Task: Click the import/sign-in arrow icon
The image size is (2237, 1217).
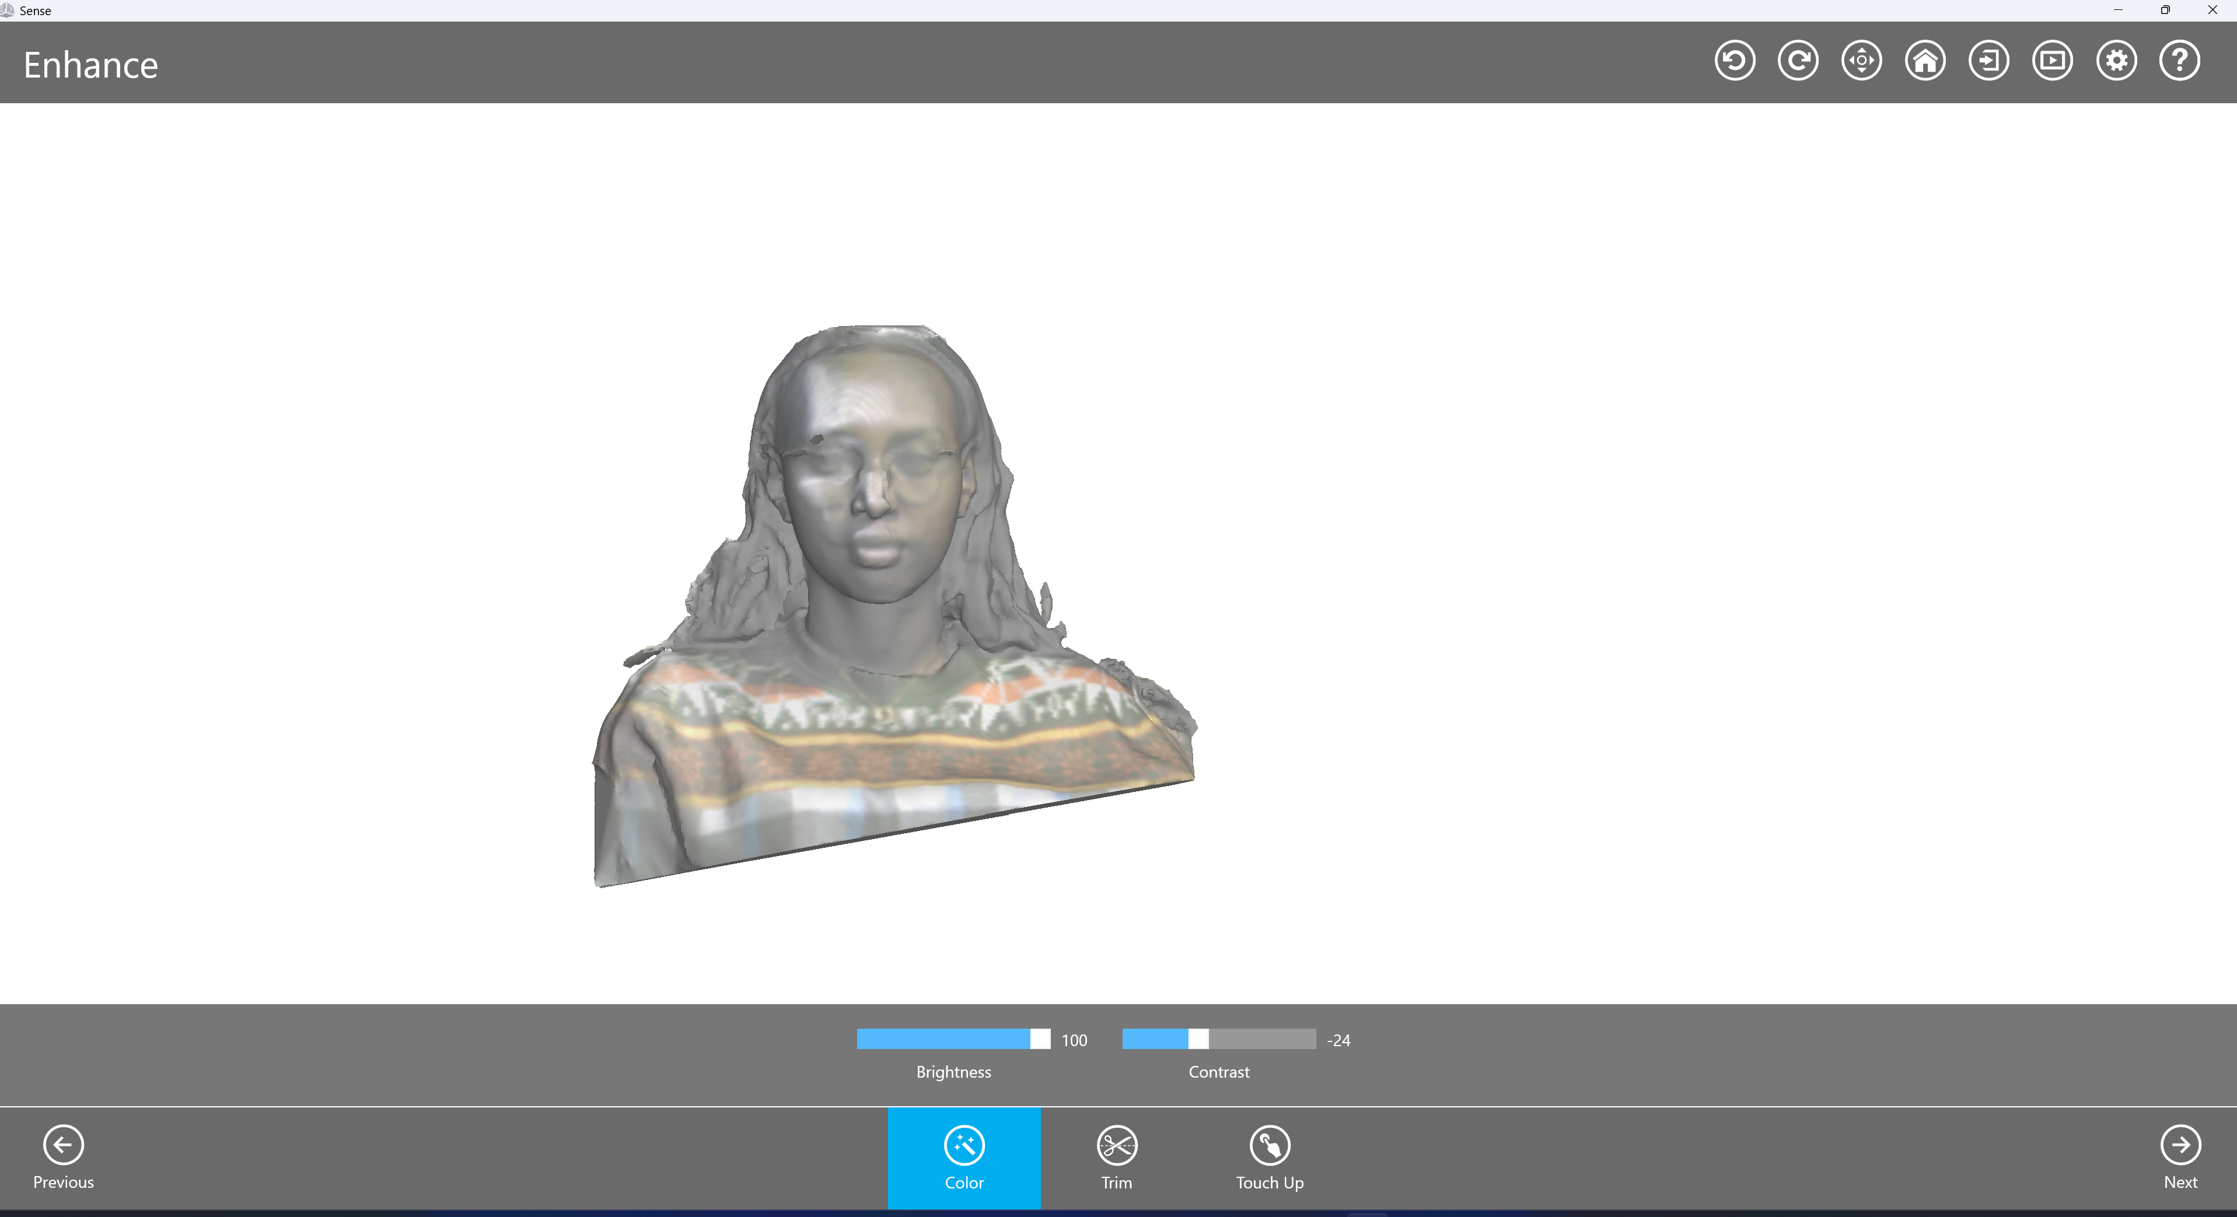Action: (x=1988, y=61)
